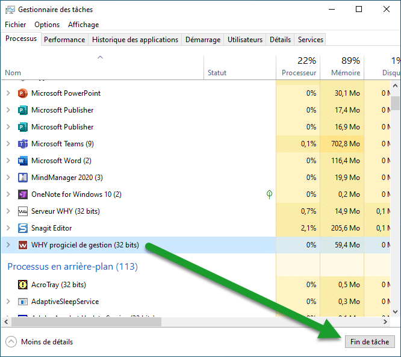
Task: Click the Snagit Editor icon
Action: pyautogui.click(x=22, y=228)
